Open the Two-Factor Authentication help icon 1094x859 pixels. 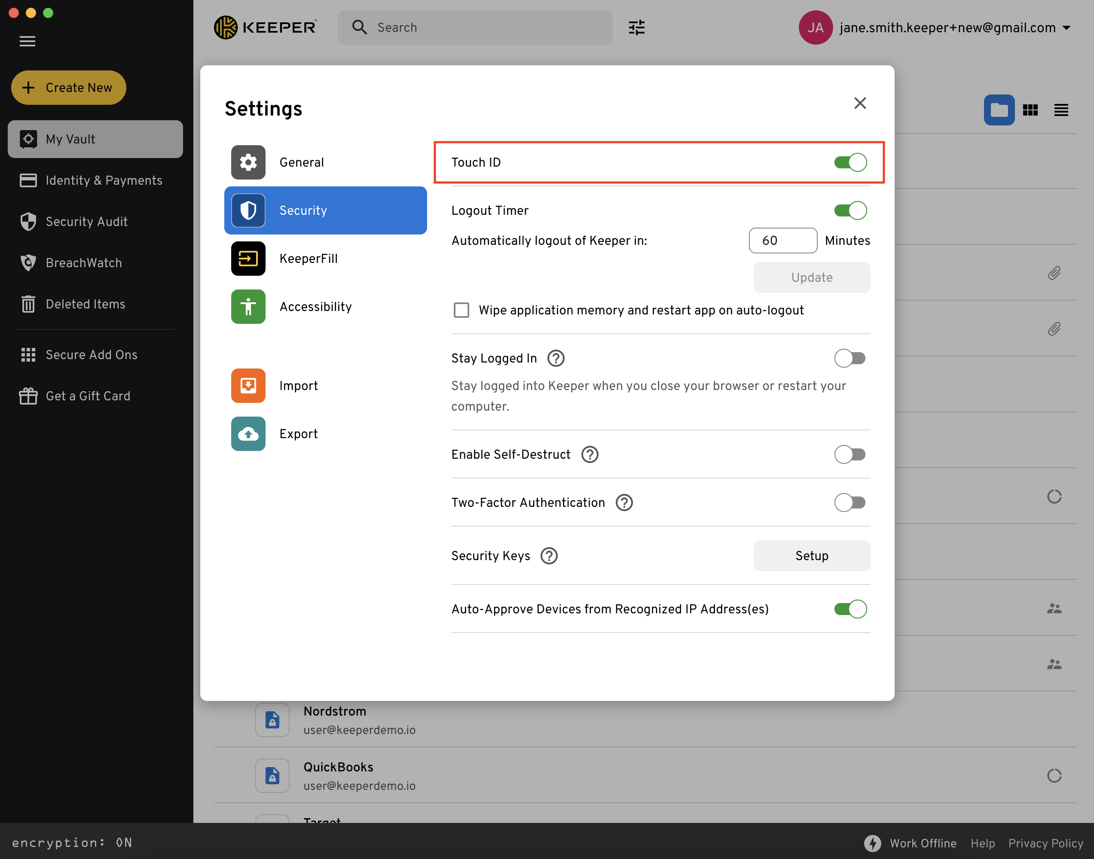[x=624, y=503]
